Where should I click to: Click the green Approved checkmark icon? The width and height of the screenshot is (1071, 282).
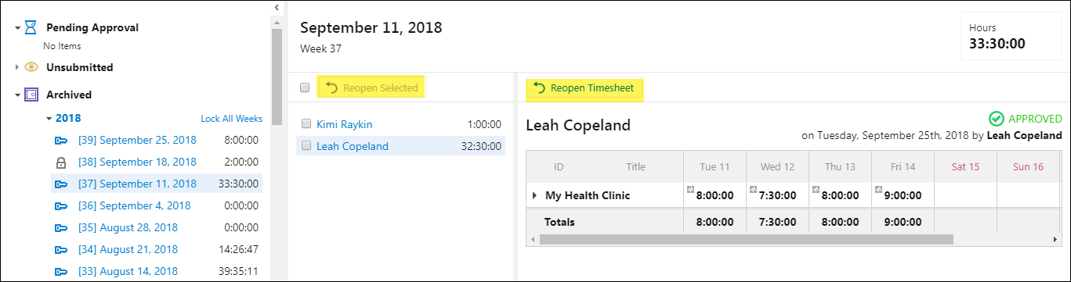997,119
